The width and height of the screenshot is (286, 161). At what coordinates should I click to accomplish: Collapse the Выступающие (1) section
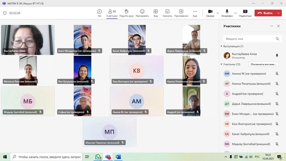(x=221, y=46)
